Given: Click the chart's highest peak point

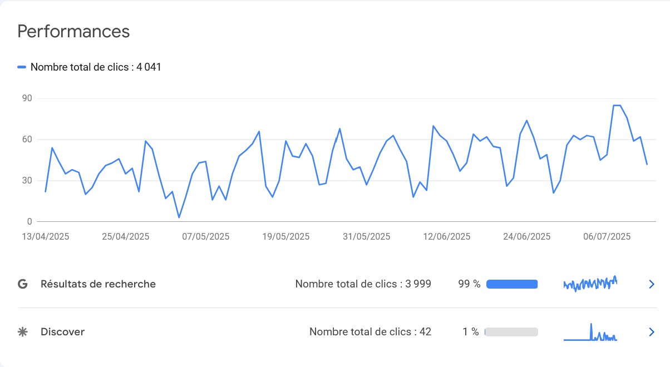Looking at the screenshot, I should [x=617, y=105].
